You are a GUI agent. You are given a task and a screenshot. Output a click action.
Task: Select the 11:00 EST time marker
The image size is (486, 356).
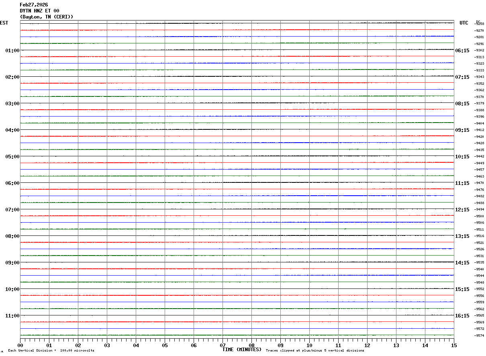pyautogui.click(x=12, y=315)
